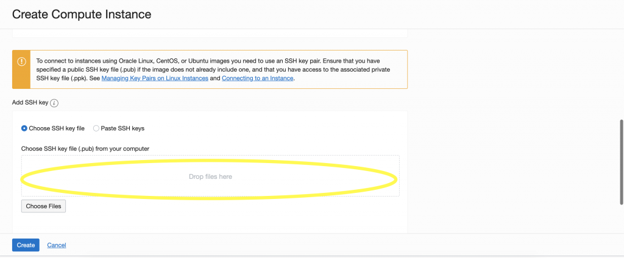The image size is (624, 258).
Task: Click the SSH key pair warning message text
Action: pos(213,69)
